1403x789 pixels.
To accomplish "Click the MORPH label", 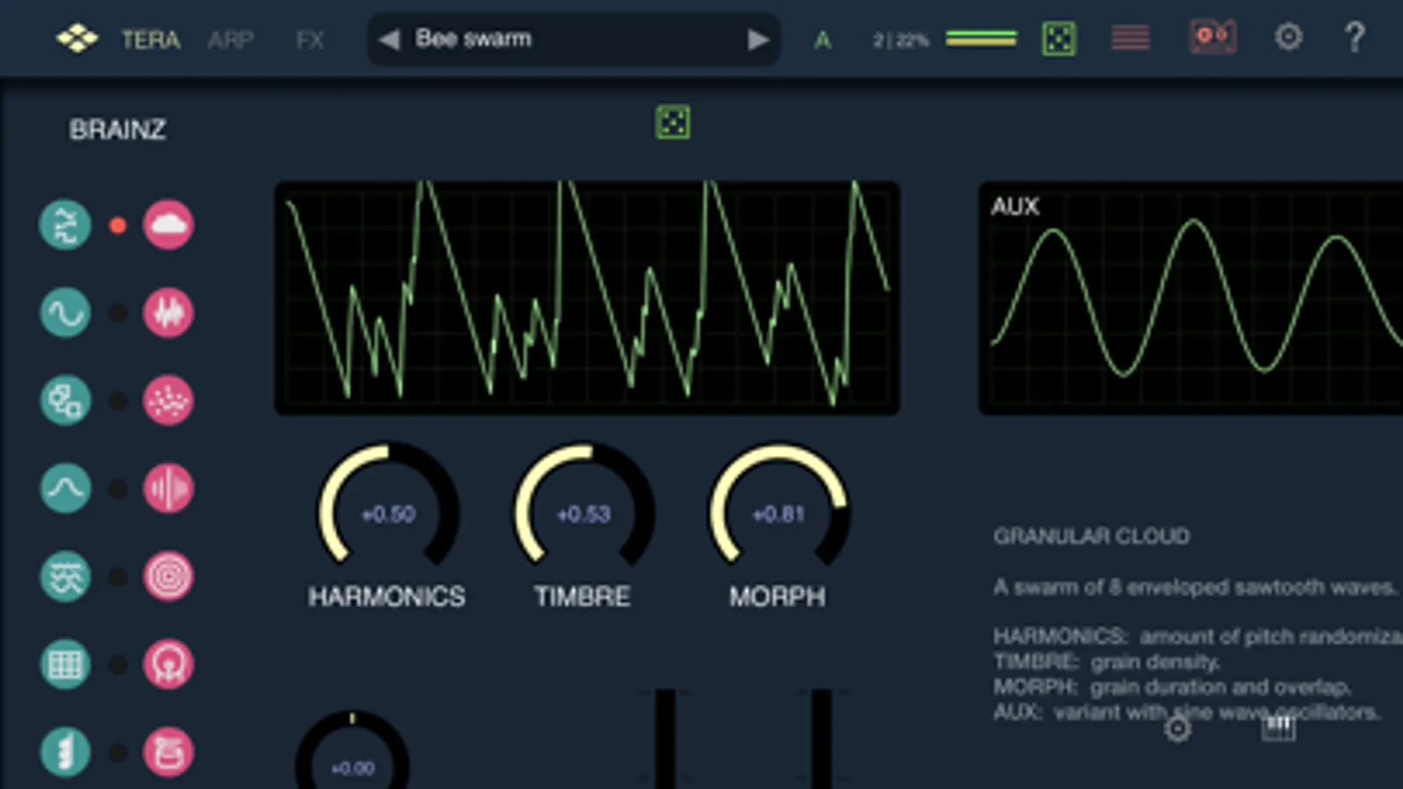I will (777, 597).
